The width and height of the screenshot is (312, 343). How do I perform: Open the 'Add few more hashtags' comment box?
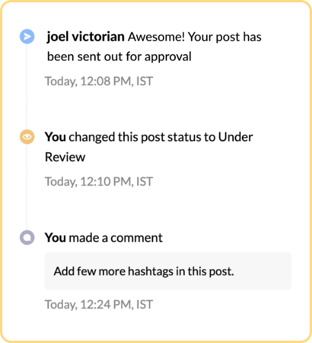[x=168, y=271]
